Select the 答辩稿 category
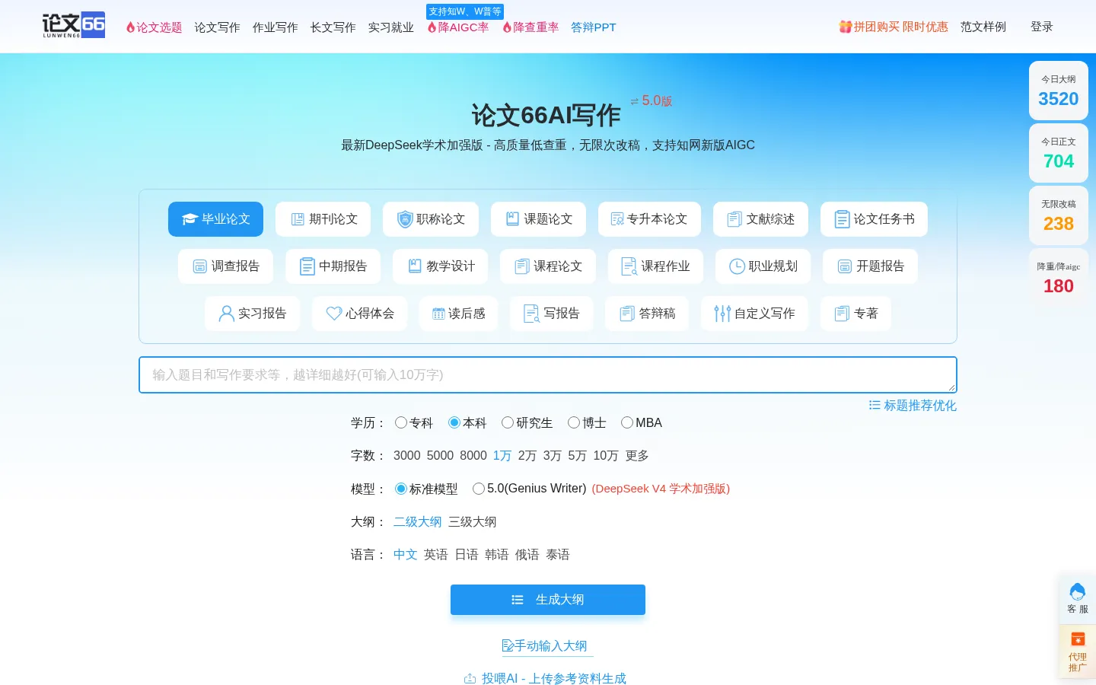 point(647,314)
